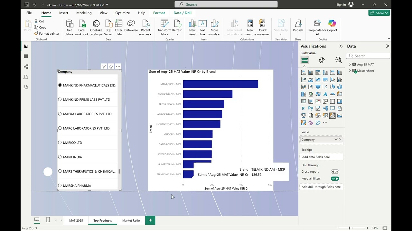Screen dimensions: 412x231
Task: Choose the MARK INDIA radio option
Action: pos(60,157)
